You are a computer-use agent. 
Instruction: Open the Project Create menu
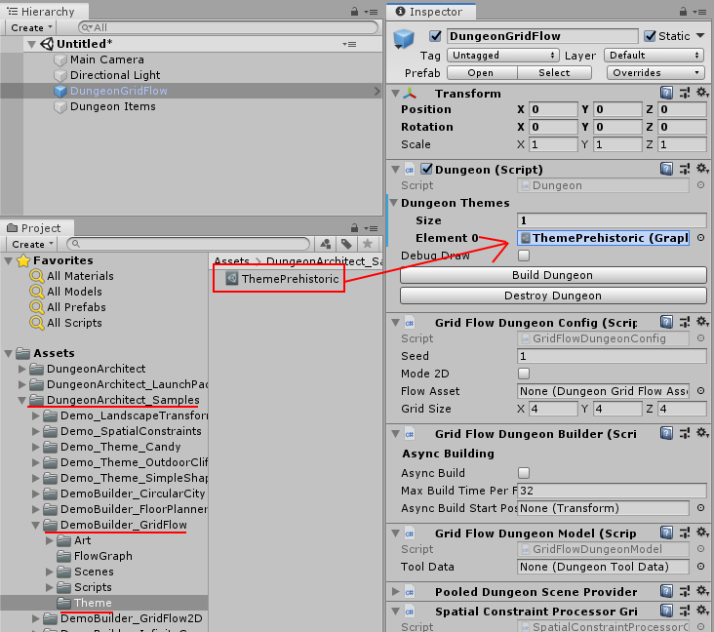(31, 244)
